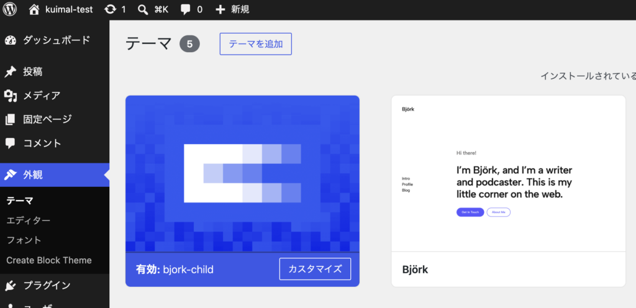The height and width of the screenshot is (308, 636).
Task: Click the home icon beside kuimal-test
Action: click(35, 9)
